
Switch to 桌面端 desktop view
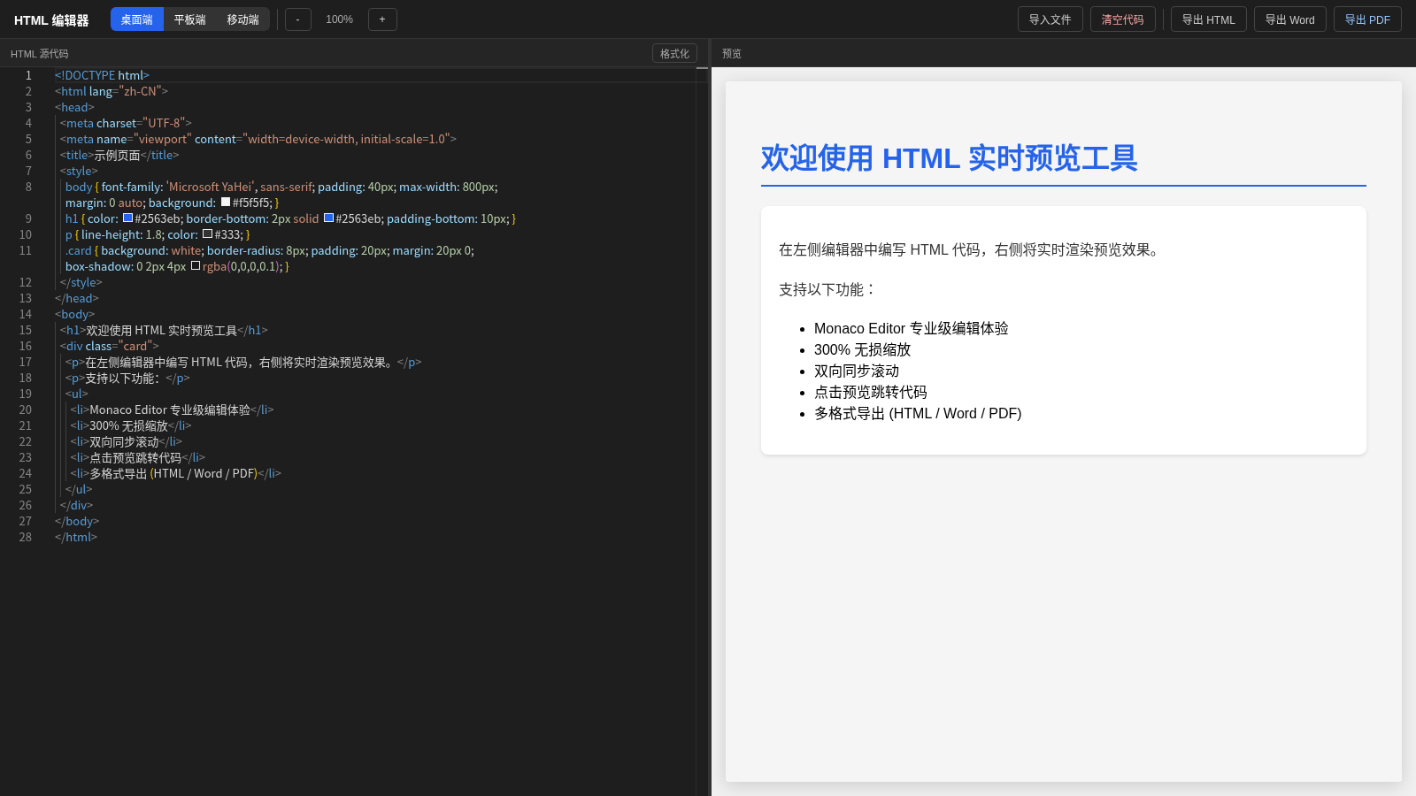pos(137,19)
